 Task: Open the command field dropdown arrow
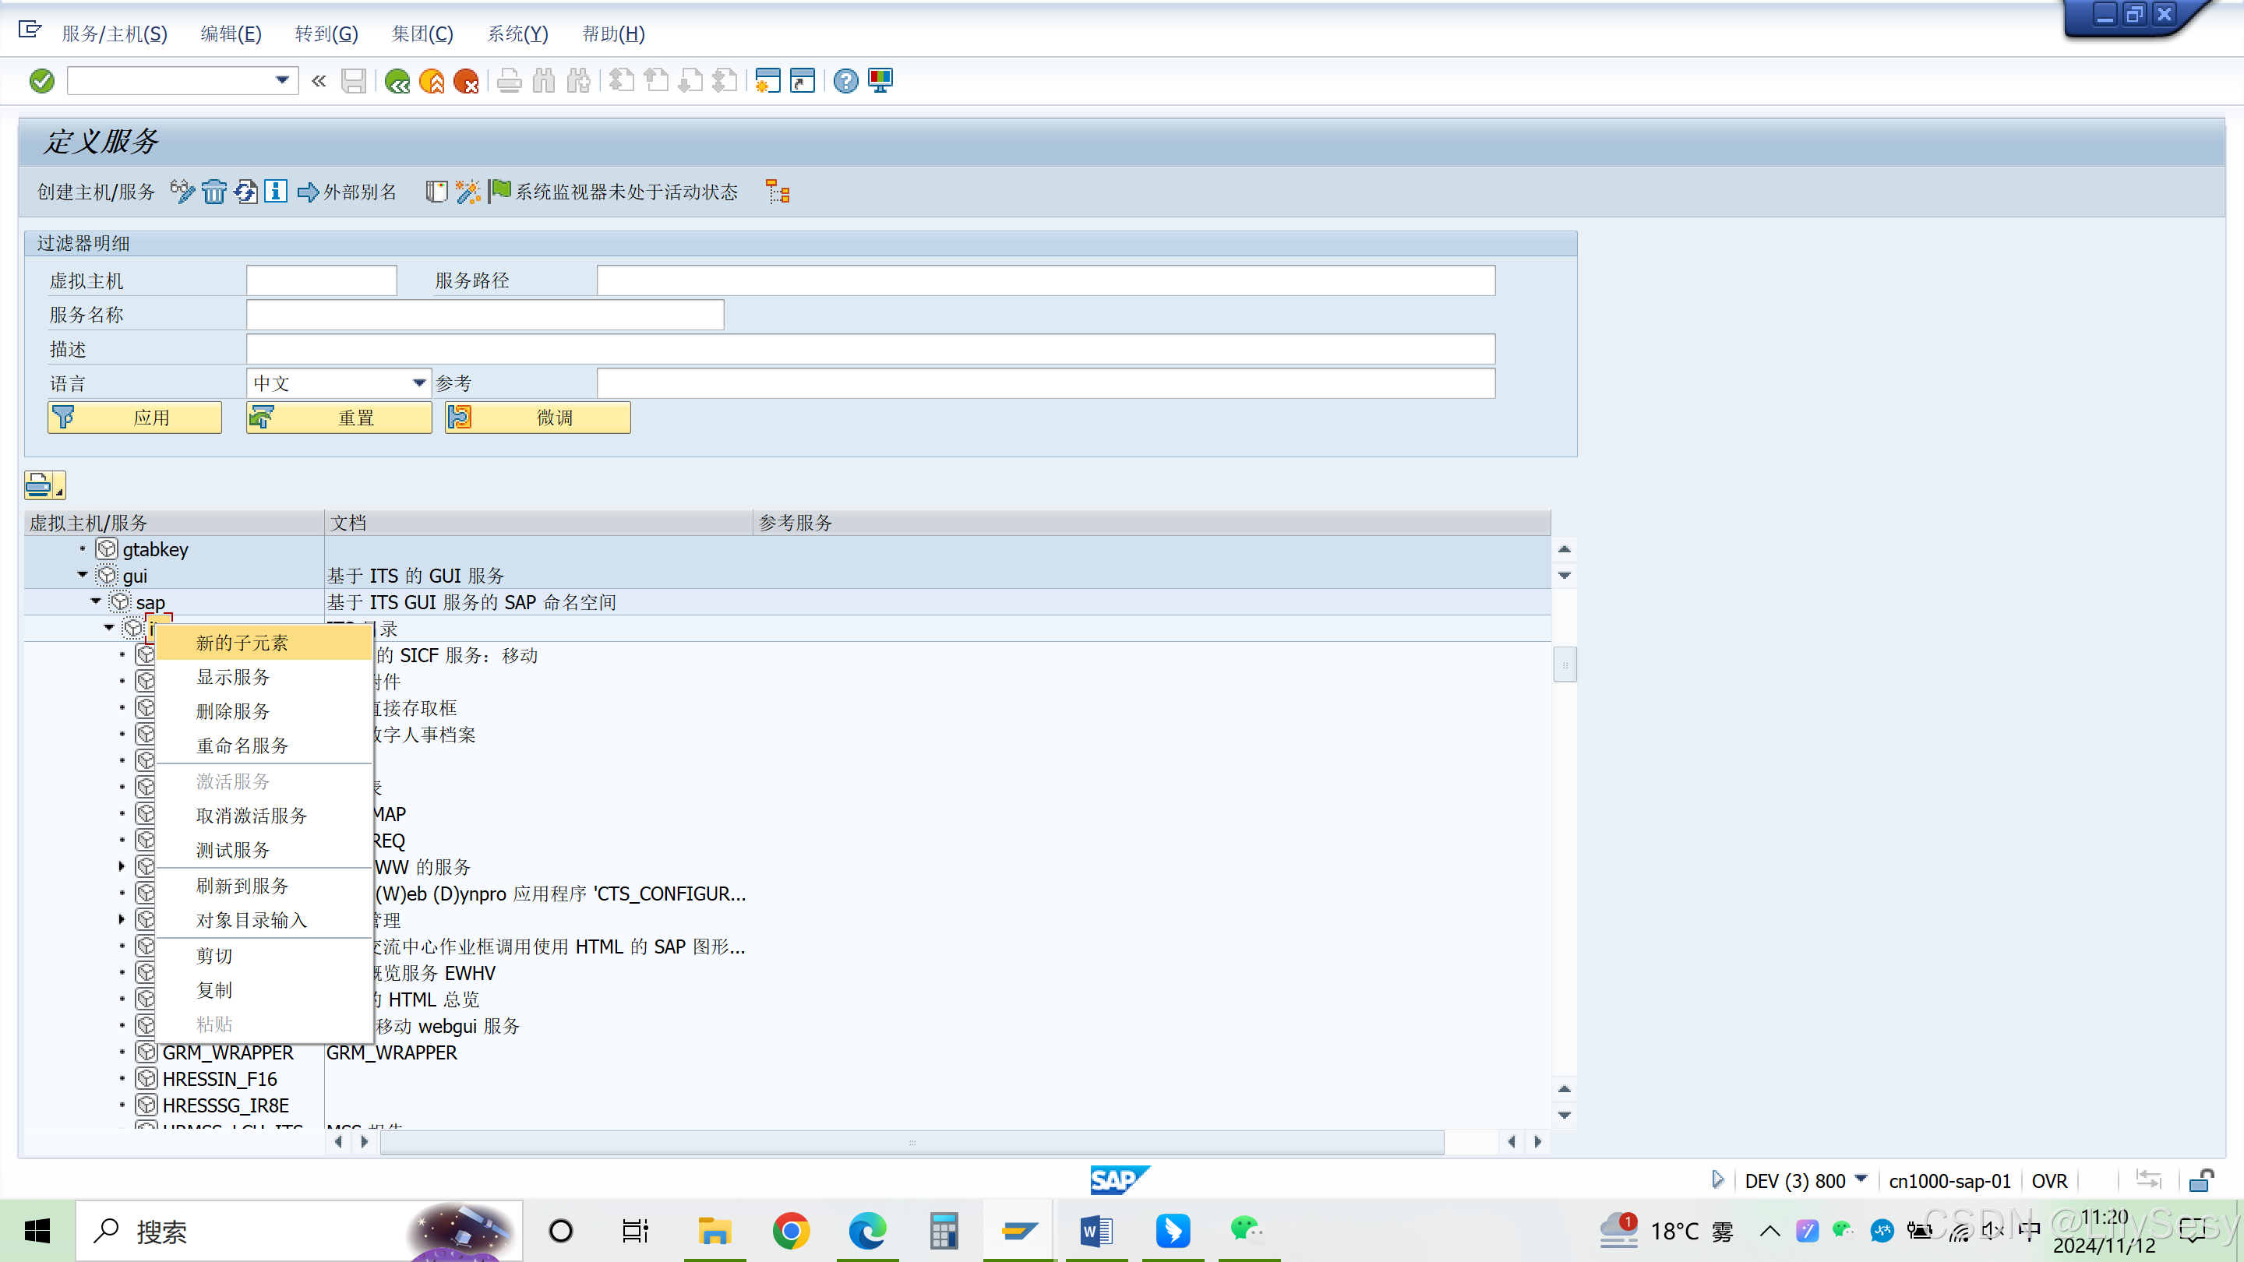pyautogui.click(x=280, y=80)
